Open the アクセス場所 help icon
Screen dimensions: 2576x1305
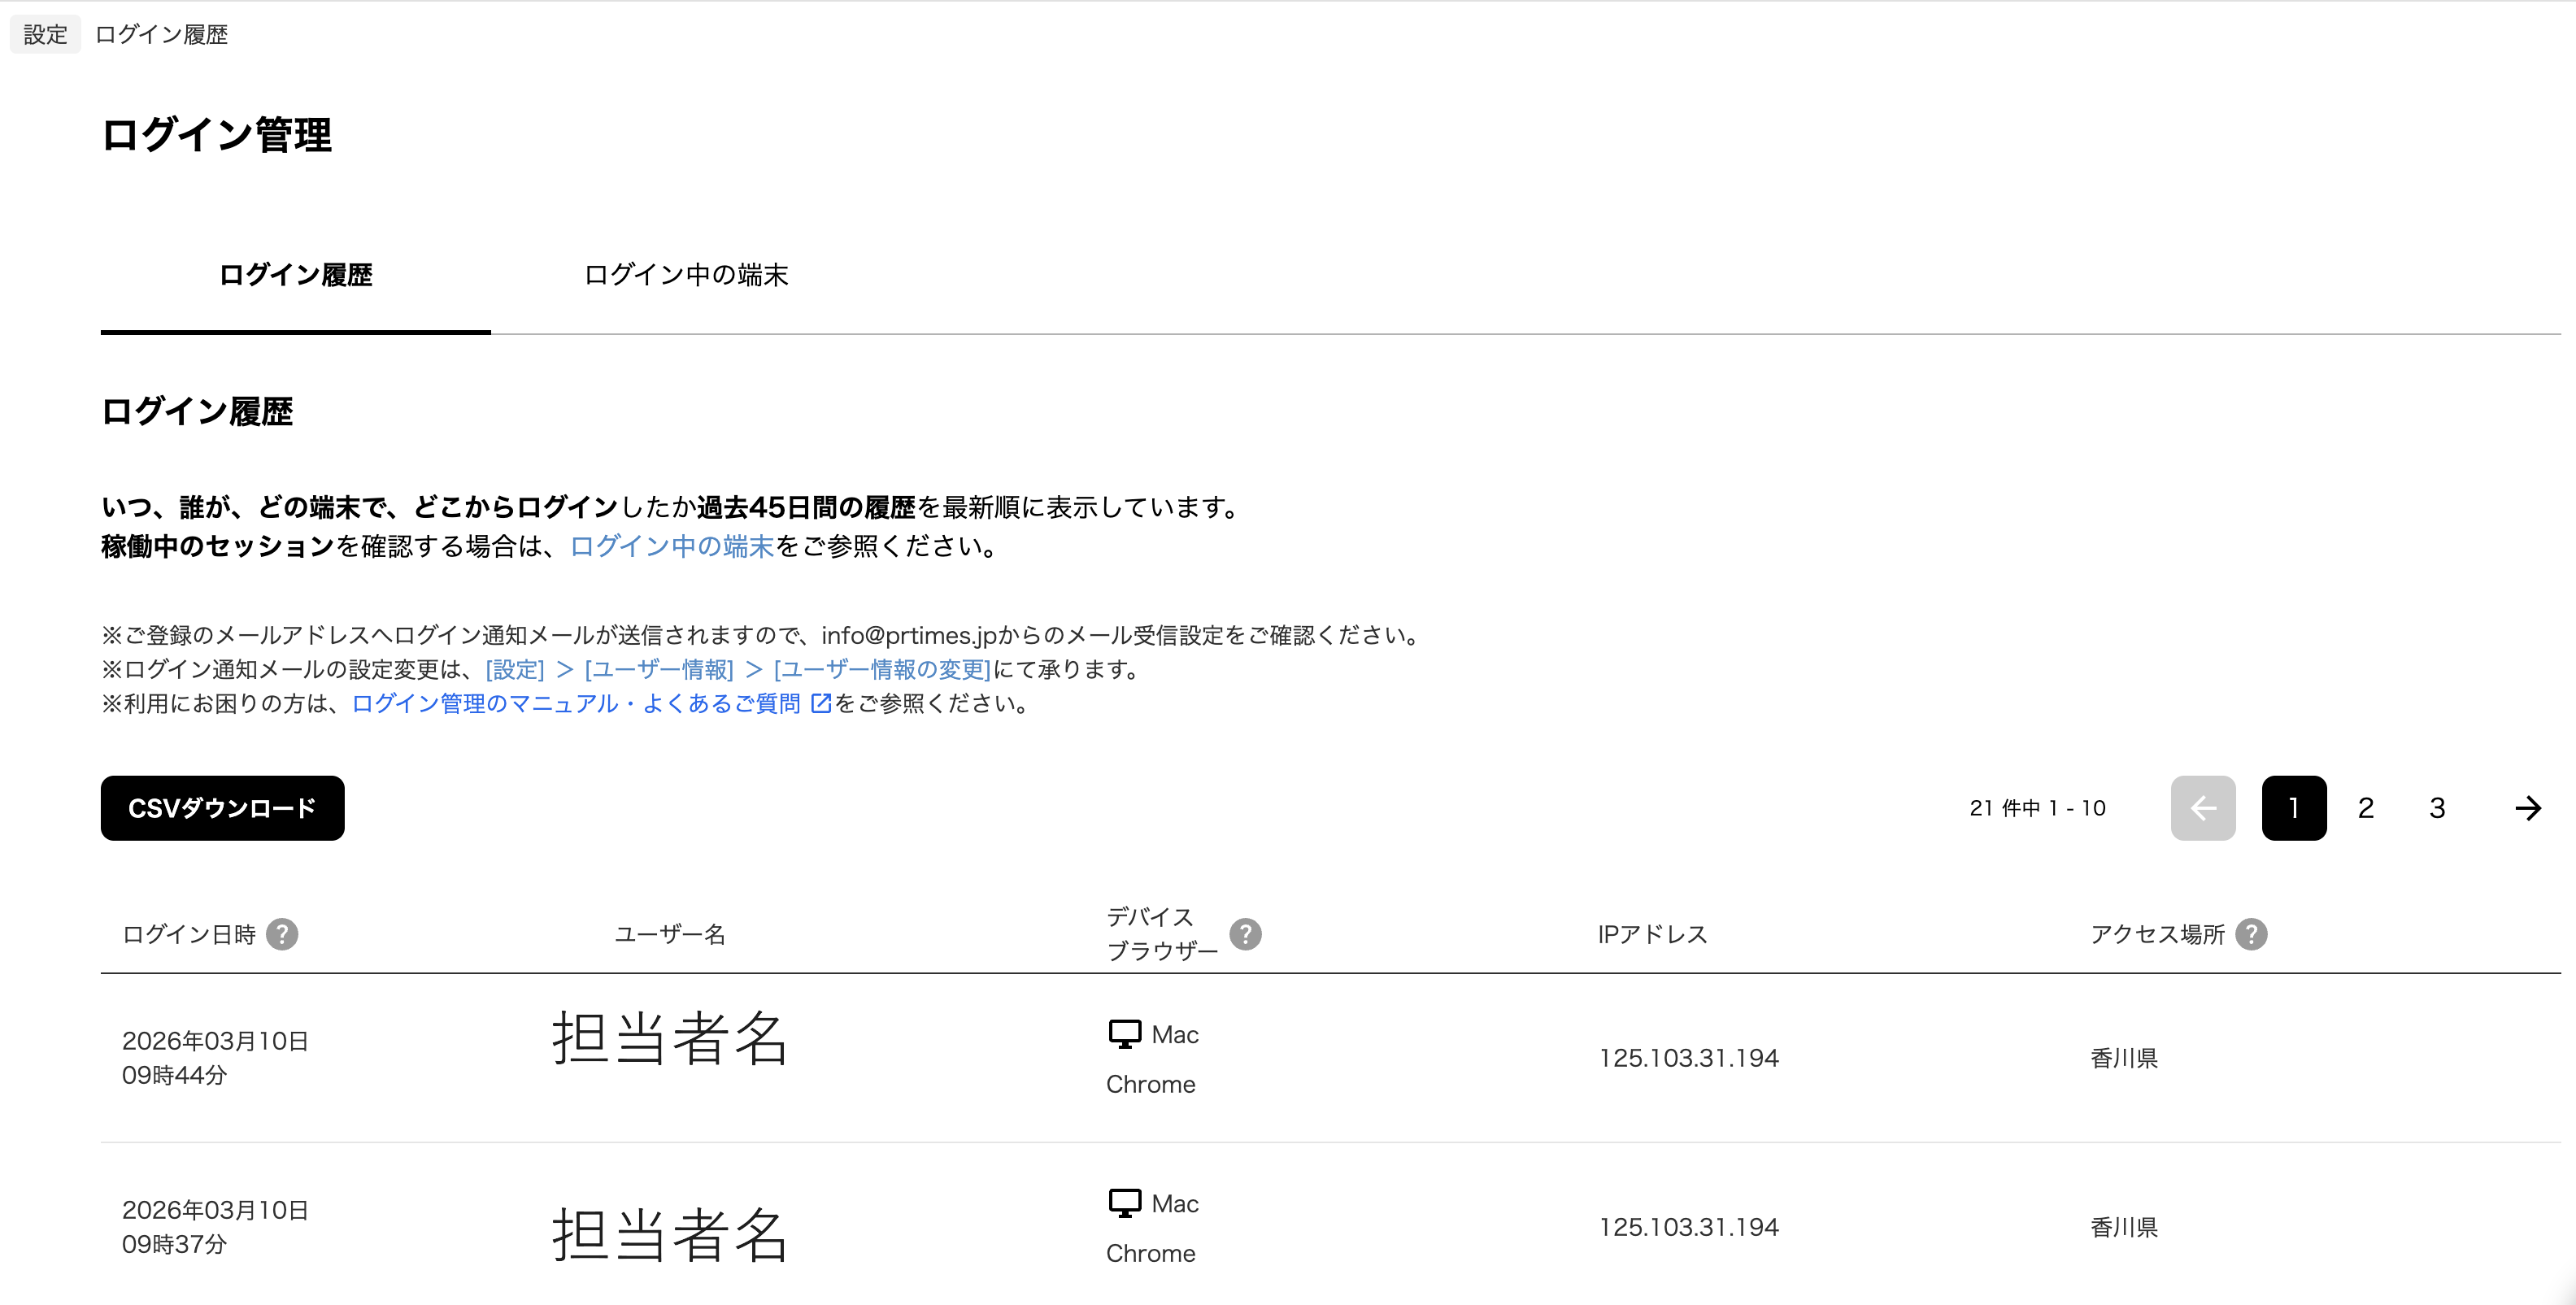coord(2253,934)
